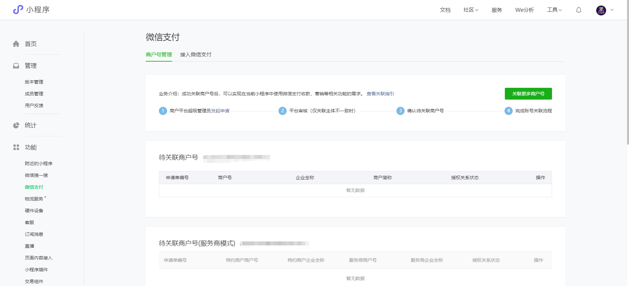Screen dimensions: 629x286
Task: Click 商户号 column header
Action: pyautogui.click(x=225, y=178)
